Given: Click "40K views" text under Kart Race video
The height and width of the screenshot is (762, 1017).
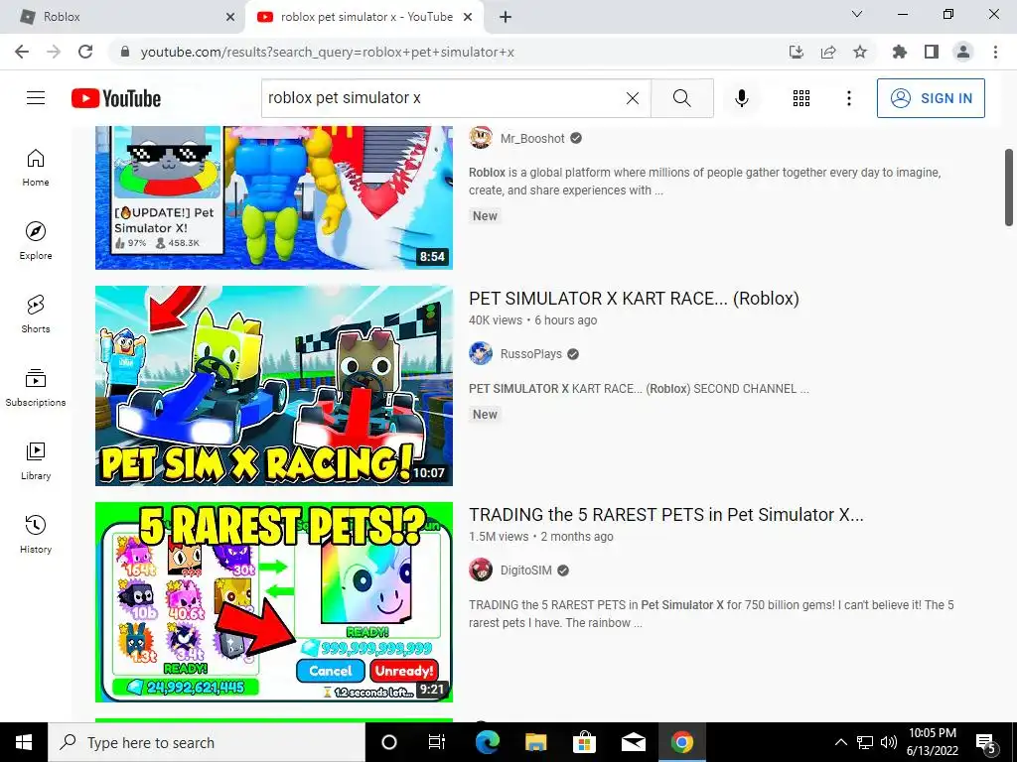Looking at the screenshot, I should point(496,320).
